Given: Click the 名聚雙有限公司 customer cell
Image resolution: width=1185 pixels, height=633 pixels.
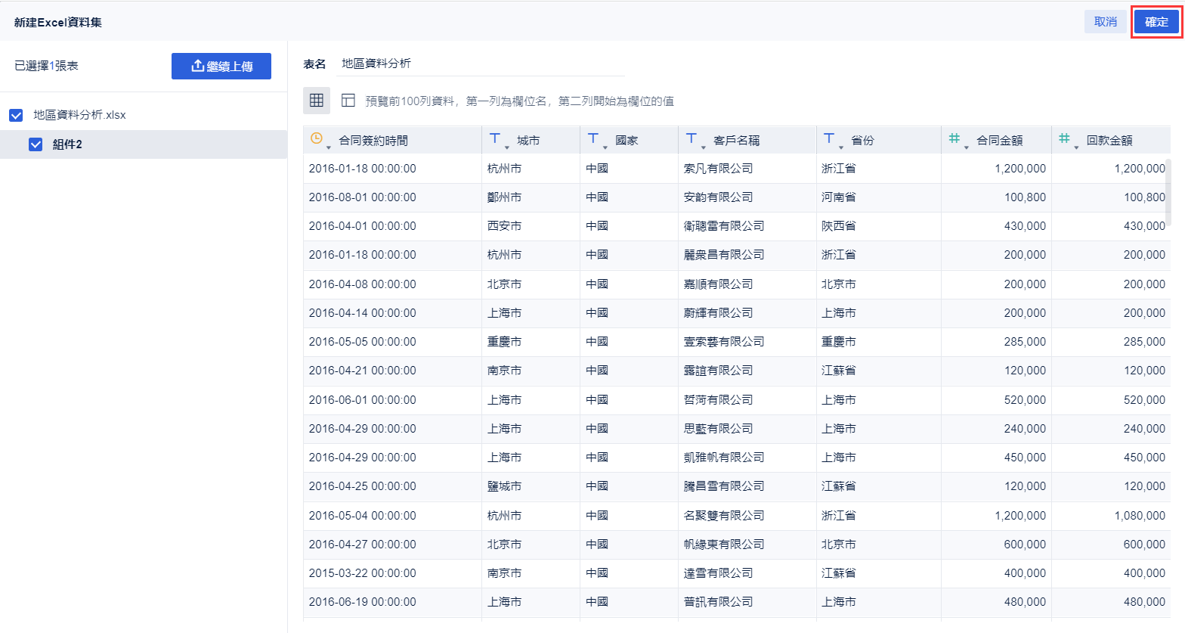Looking at the screenshot, I should click(x=747, y=516).
